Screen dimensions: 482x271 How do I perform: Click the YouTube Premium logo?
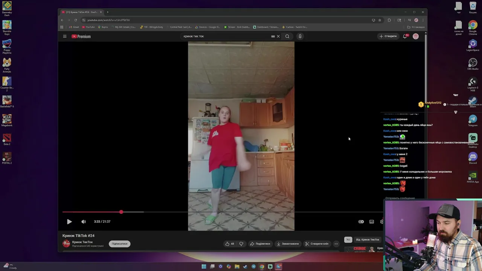[x=81, y=37]
